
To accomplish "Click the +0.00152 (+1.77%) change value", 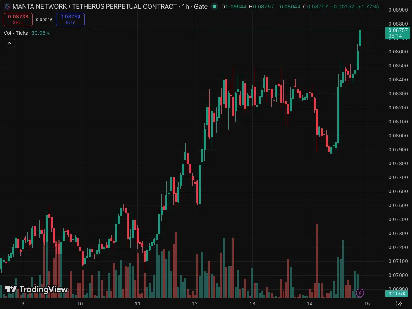I will tap(354, 6).
